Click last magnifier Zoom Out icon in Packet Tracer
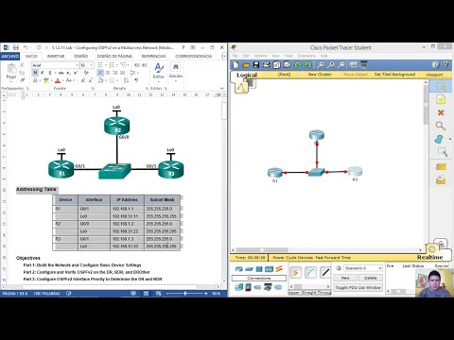Viewport: 454px width, 340px height. coord(340,65)
